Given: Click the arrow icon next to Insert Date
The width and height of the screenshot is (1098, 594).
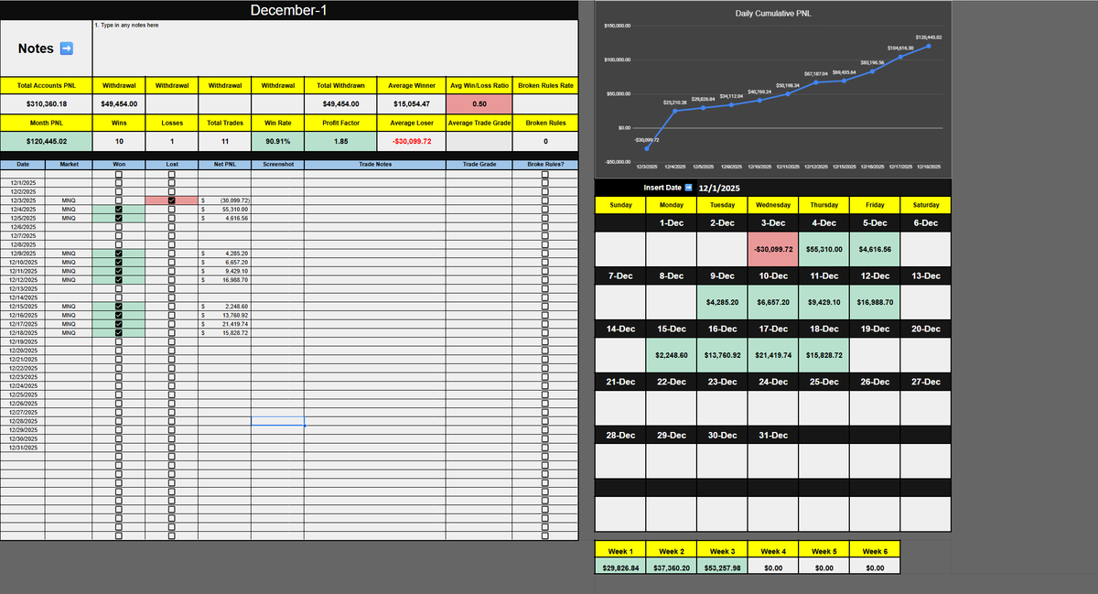Looking at the screenshot, I should [688, 188].
